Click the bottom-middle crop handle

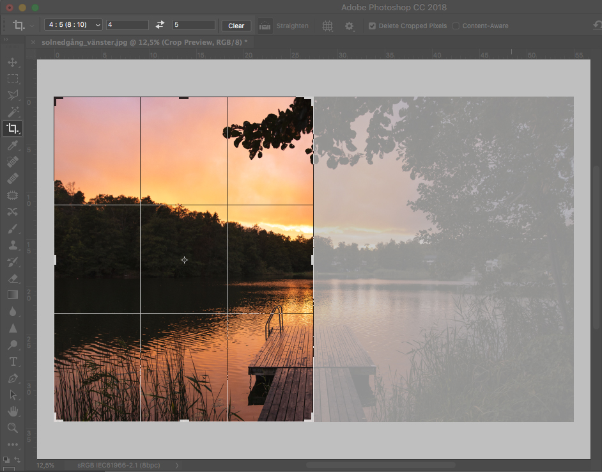click(x=184, y=420)
